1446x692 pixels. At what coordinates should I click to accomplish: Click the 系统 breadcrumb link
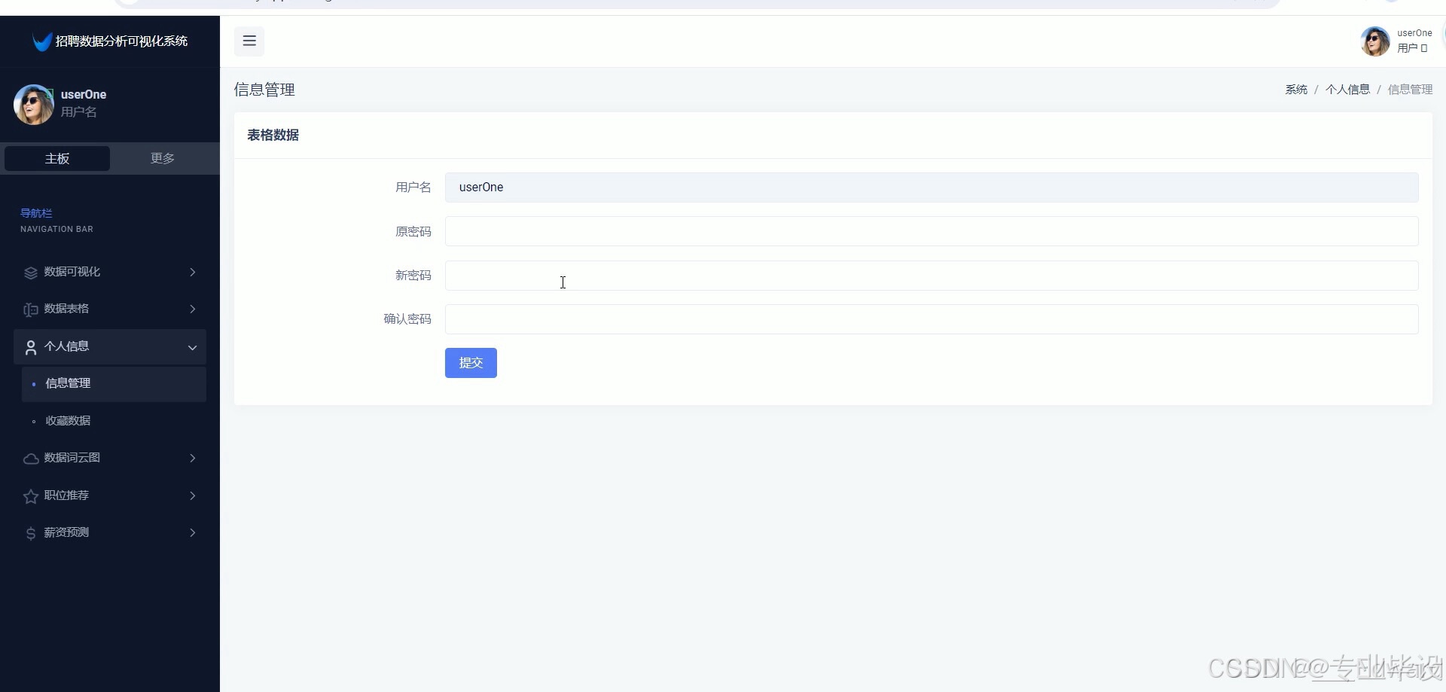coord(1296,90)
